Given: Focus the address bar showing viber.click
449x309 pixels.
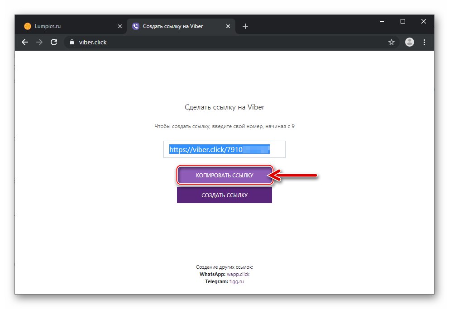Looking at the screenshot, I should pyautogui.click(x=226, y=42).
